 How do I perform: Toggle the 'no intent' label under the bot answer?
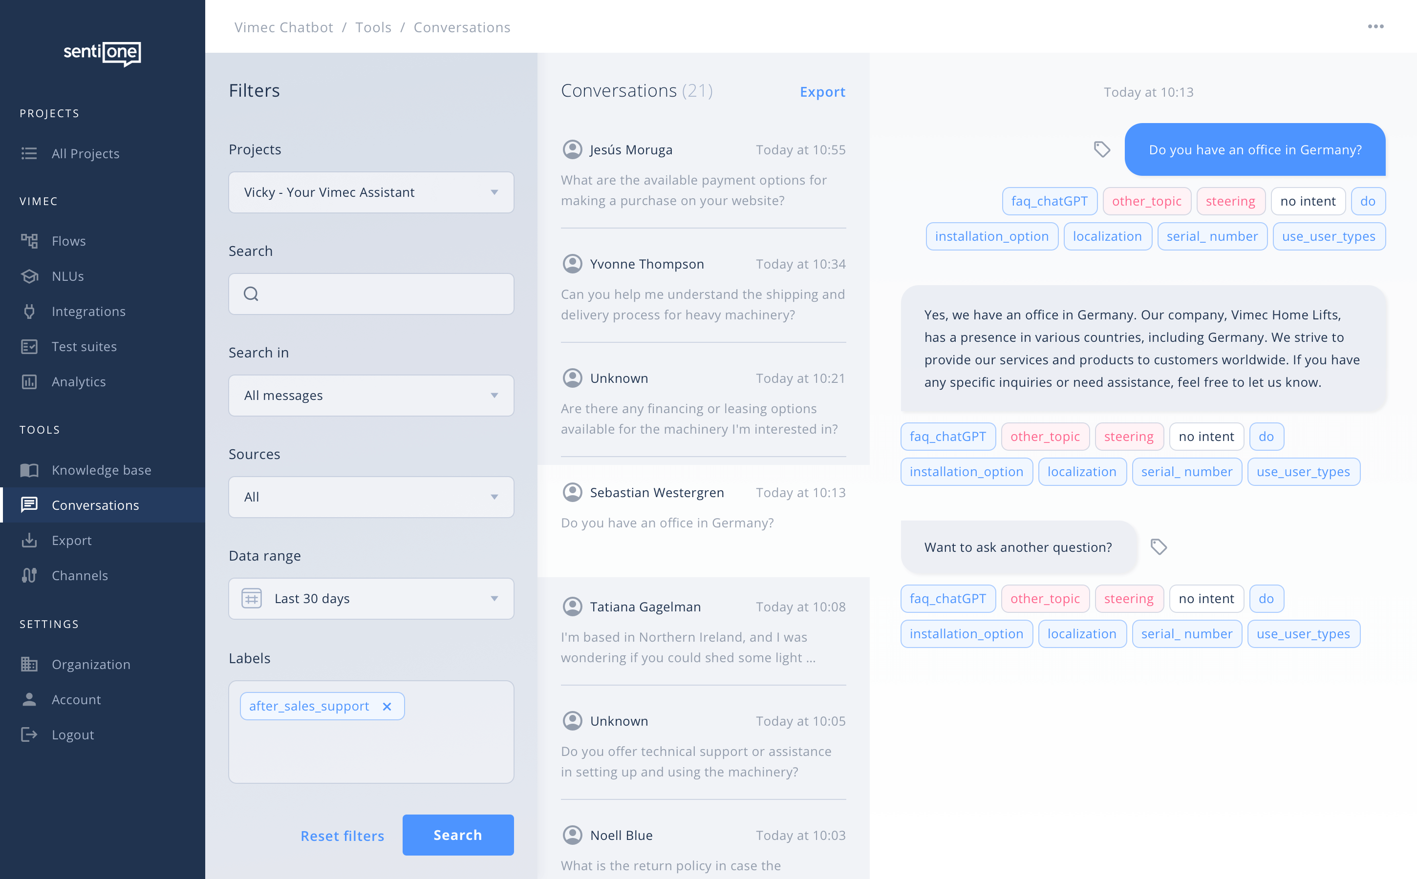point(1206,437)
